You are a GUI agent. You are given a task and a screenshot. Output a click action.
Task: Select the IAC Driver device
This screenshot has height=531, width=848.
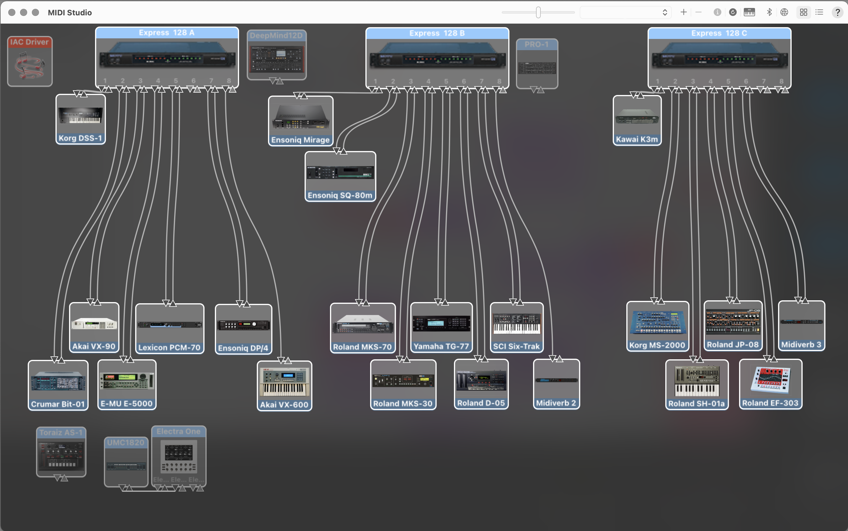pos(30,61)
